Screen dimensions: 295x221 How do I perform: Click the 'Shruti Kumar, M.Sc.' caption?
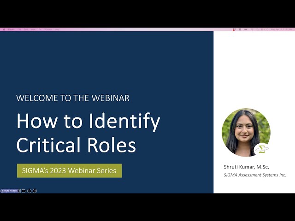point(247,167)
